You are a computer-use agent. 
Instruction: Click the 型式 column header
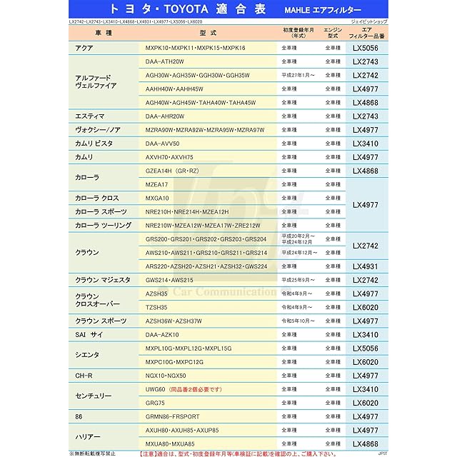click(208, 33)
